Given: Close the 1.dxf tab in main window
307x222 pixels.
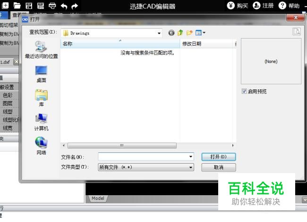Looking at the screenshot, I should click(17, 62).
